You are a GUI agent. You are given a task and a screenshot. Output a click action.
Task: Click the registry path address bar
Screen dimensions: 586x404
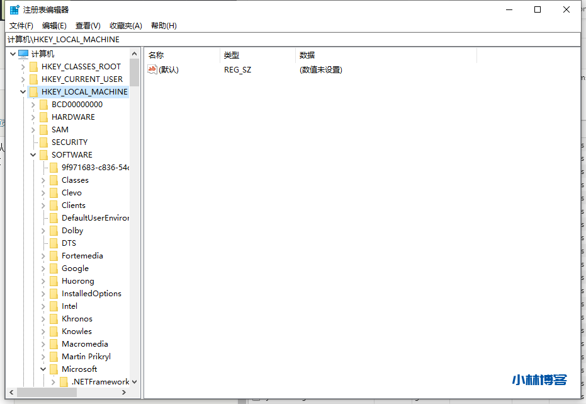293,39
